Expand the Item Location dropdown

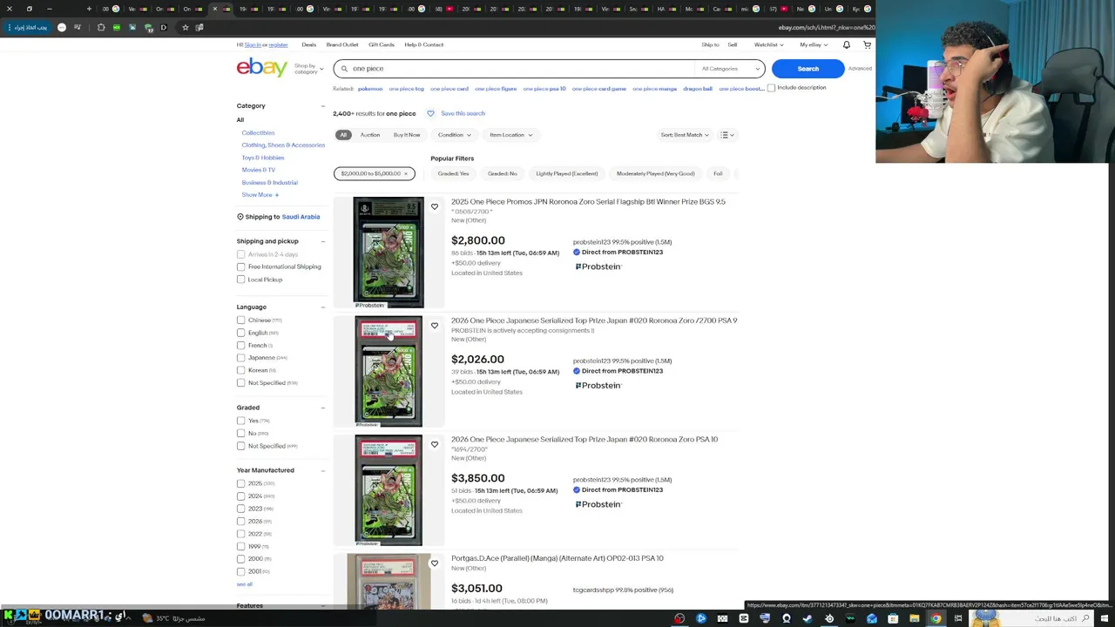click(510, 135)
